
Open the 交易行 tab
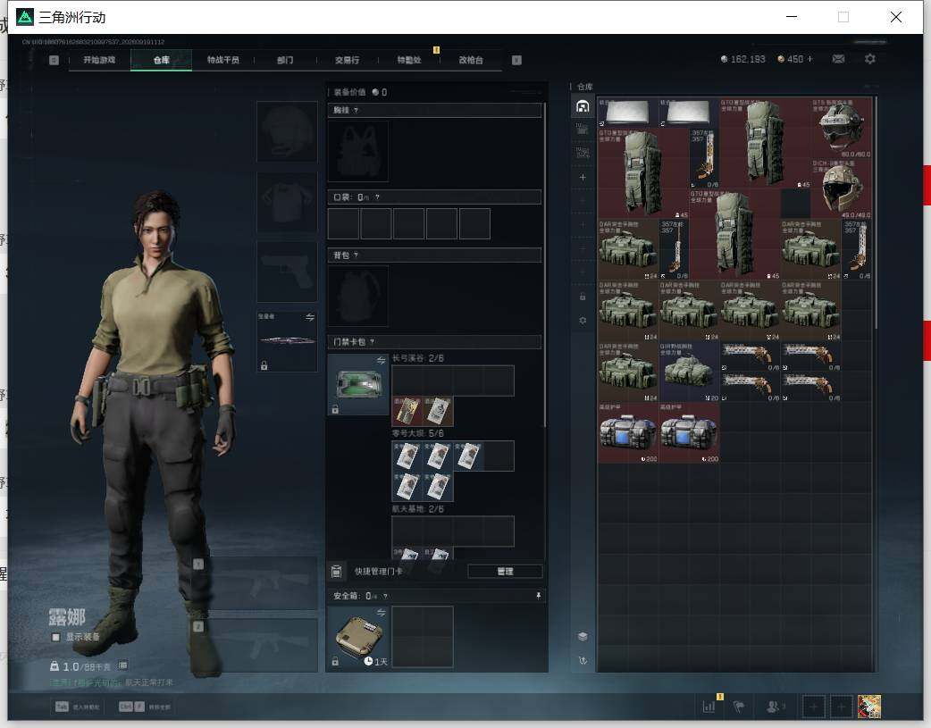point(348,60)
